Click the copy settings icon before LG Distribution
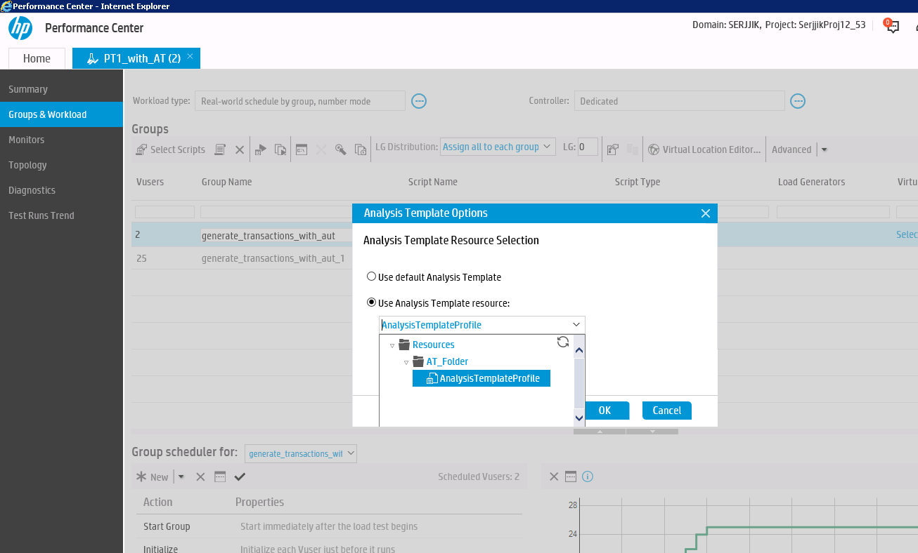Viewport: 918px width, 553px height. [x=361, y=149]
